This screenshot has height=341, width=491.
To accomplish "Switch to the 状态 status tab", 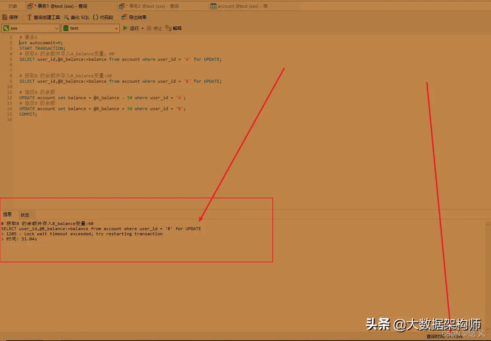I will tap(26, 215).
